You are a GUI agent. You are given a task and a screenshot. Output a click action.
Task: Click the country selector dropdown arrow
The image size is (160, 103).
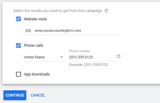pyautogui.click(x=61, y=57)
